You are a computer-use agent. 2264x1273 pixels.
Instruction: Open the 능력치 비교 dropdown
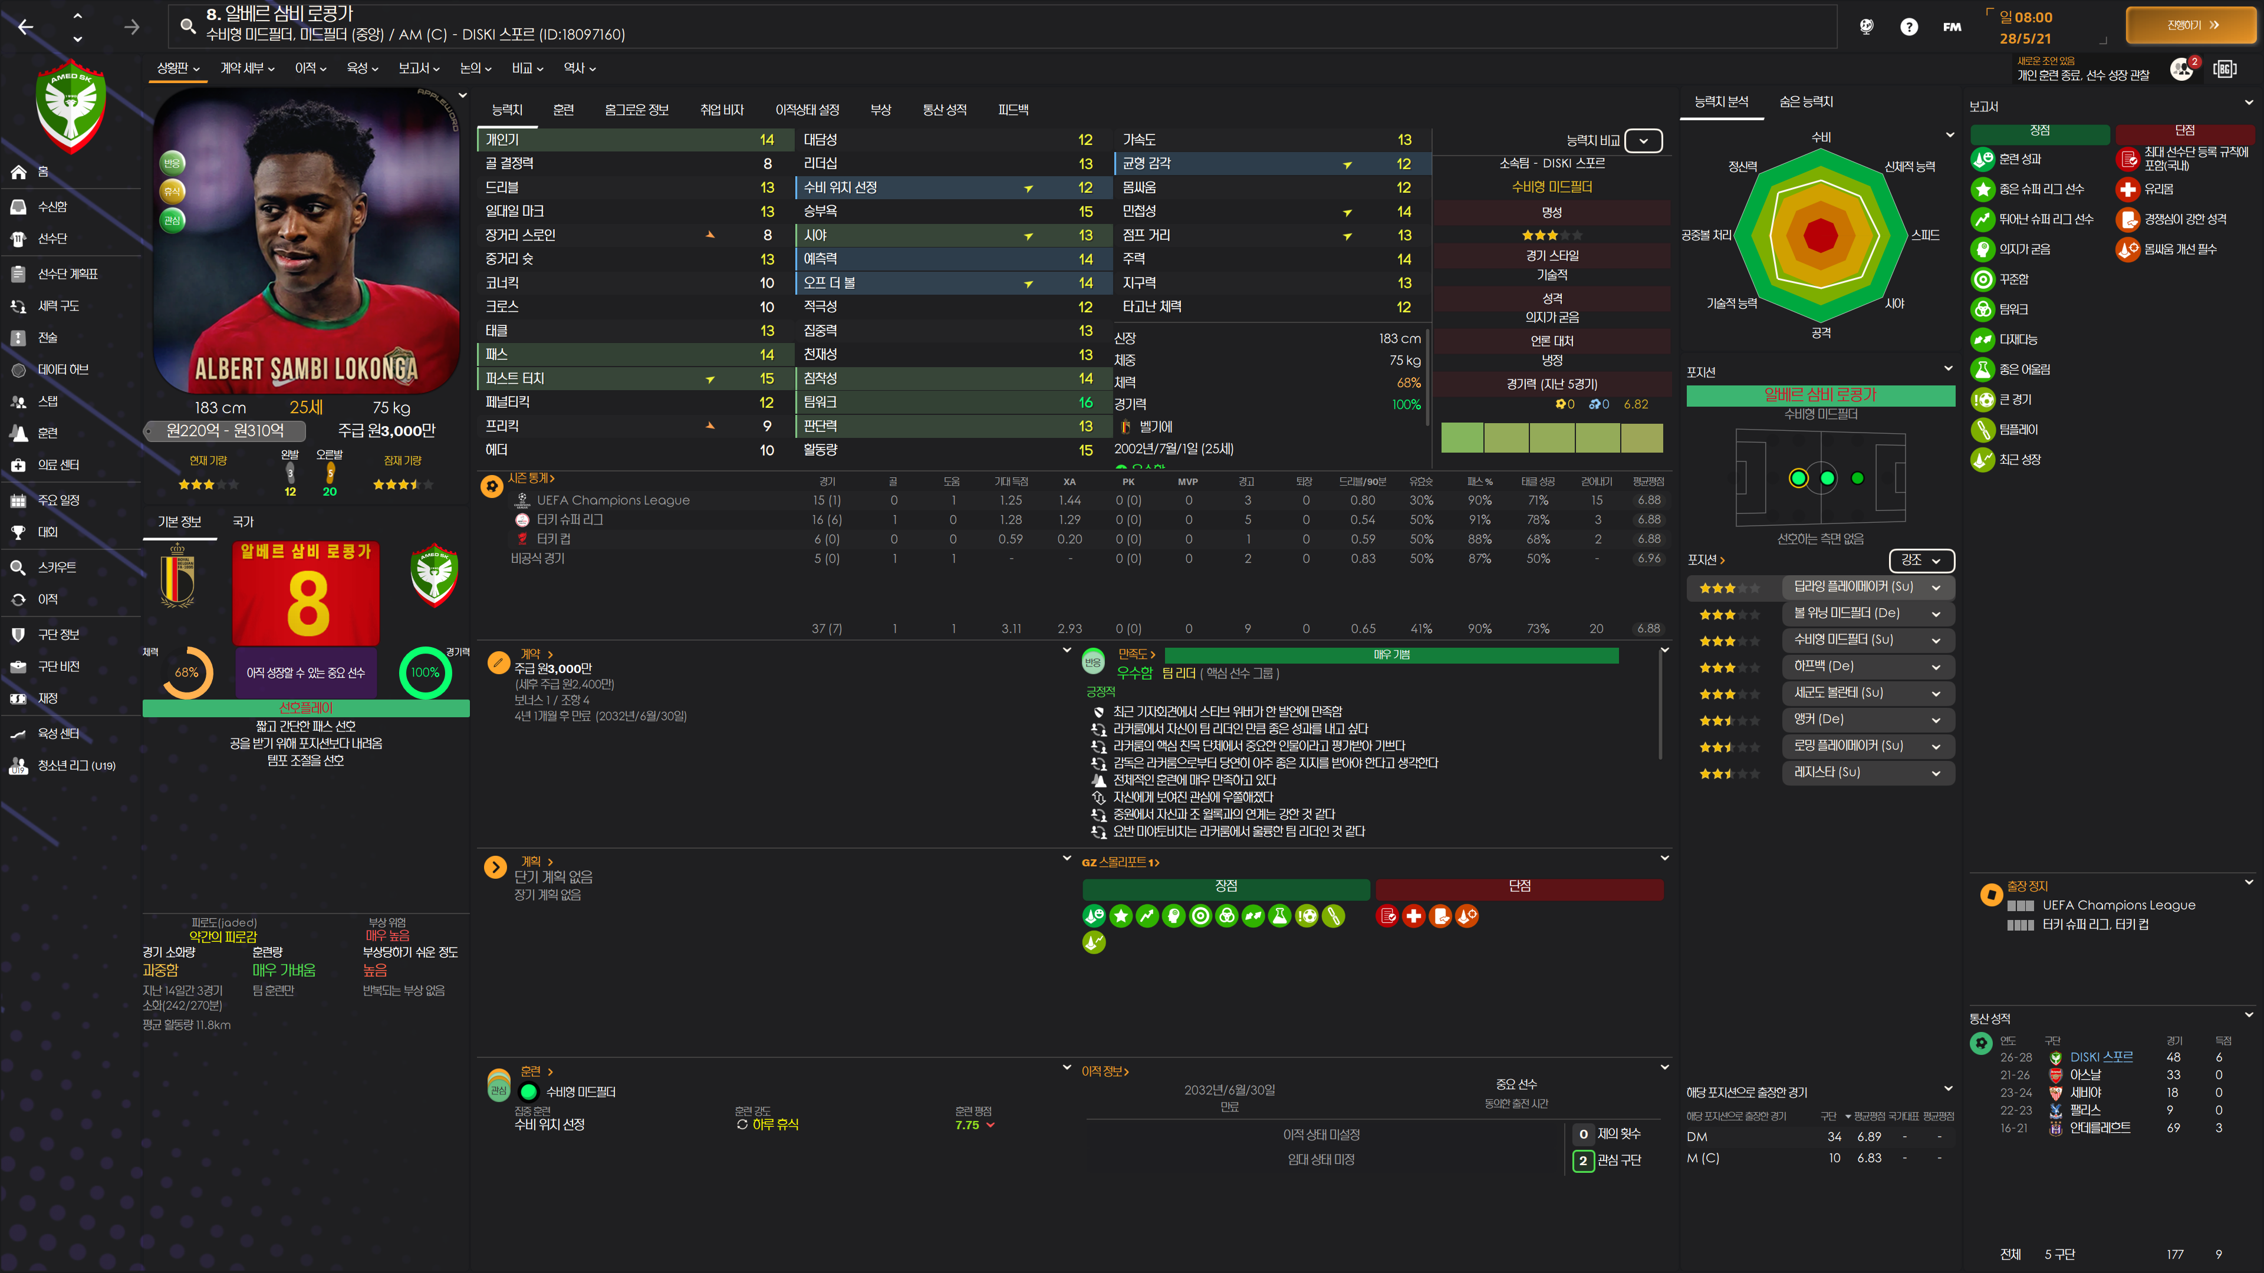(x=1643, y=141)
